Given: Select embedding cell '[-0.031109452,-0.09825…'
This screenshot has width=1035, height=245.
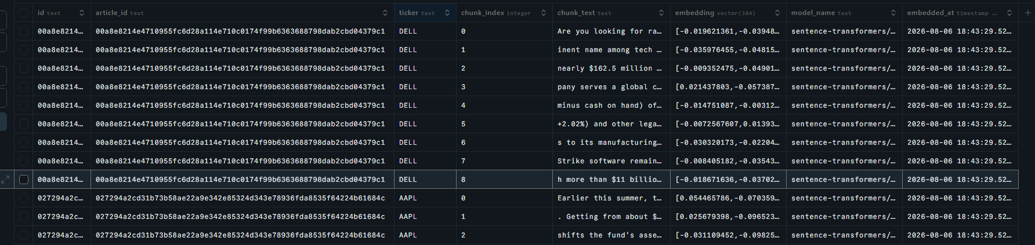Looking at the screenshot, I should point(728,235).
